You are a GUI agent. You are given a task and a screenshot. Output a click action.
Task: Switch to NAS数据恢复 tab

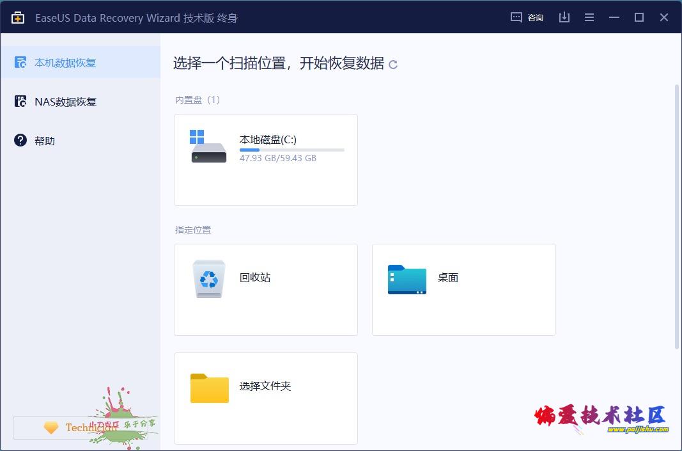coord(81,102)
